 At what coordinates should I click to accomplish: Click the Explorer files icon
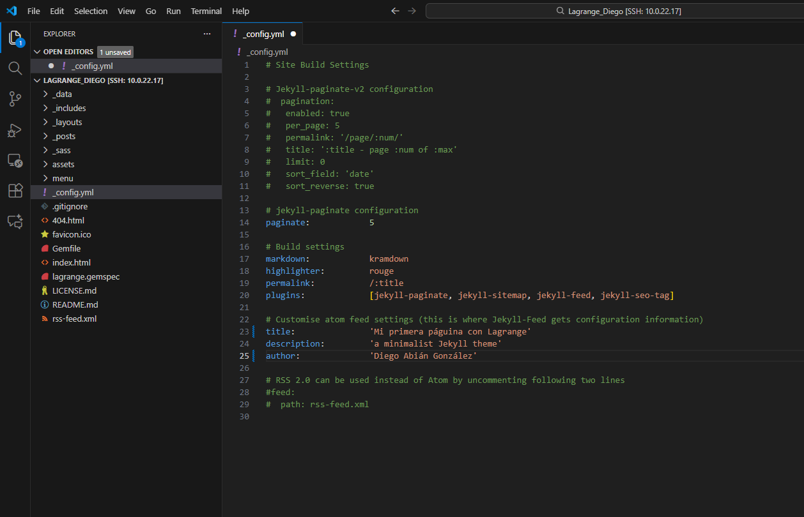point(15,38)
